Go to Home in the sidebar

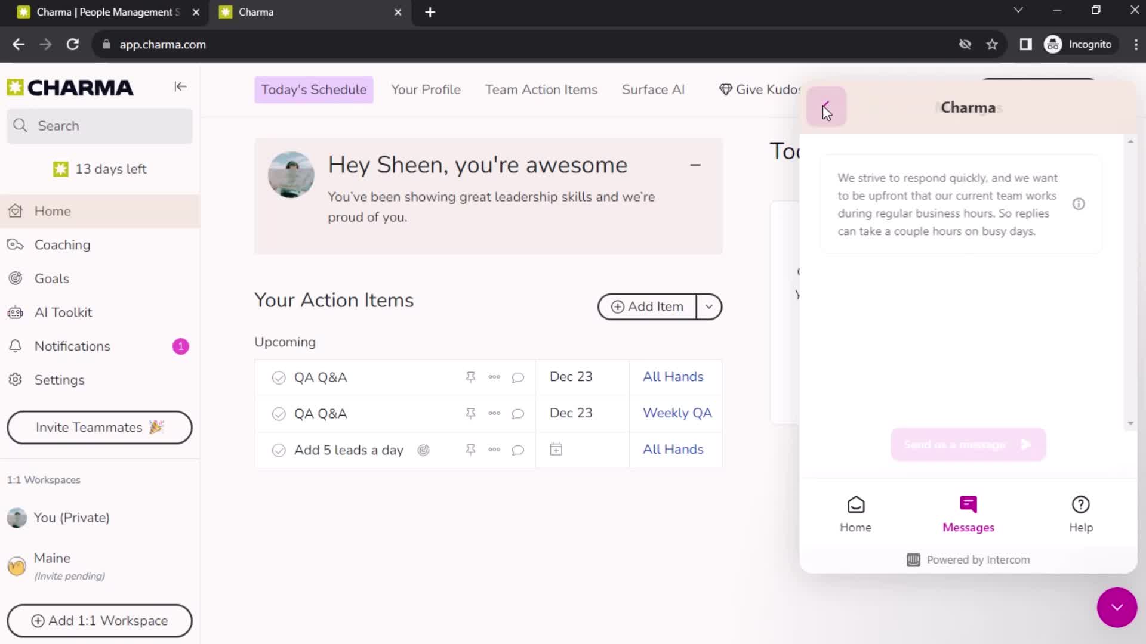pos(100,211)
